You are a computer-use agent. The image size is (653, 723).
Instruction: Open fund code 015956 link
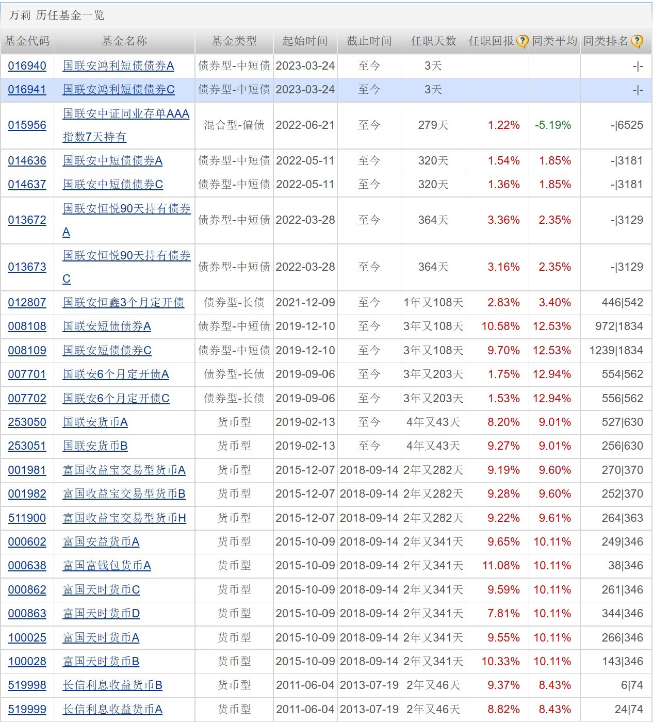(27, 125)
